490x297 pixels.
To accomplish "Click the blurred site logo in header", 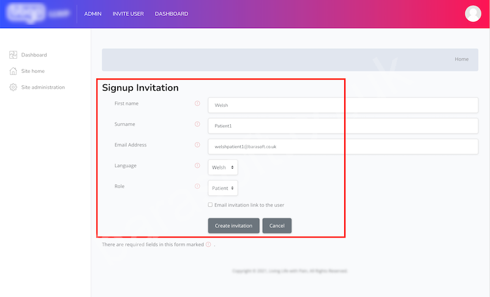I will [x=38, y=13].
